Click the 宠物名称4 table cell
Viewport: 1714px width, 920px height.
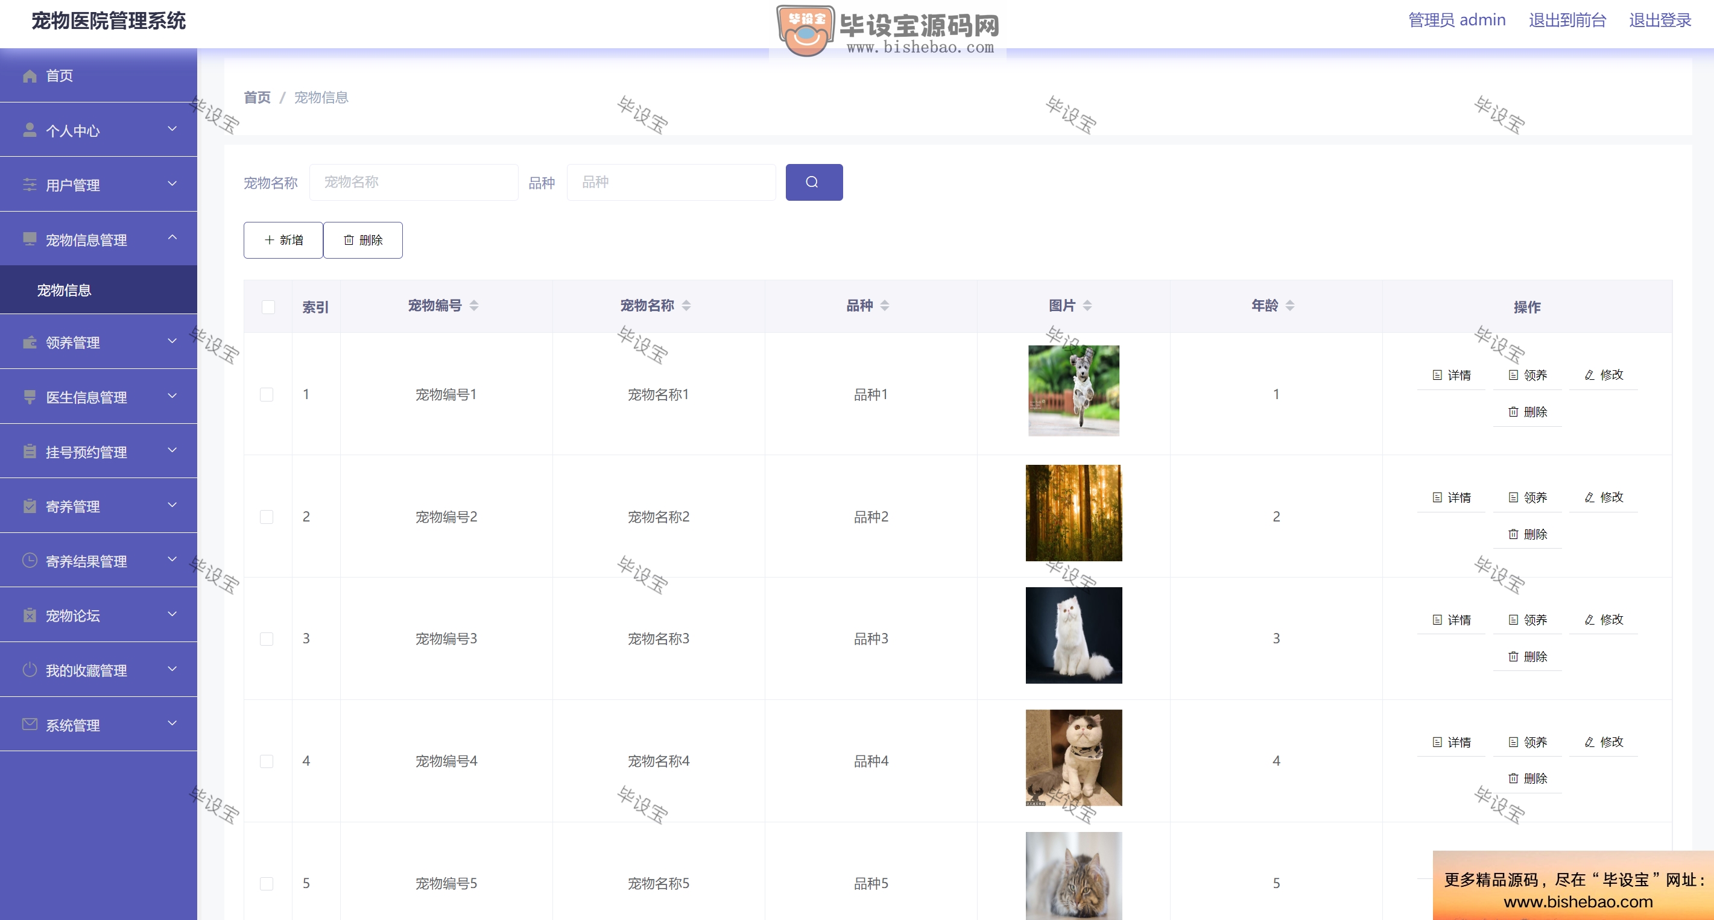click(x=658, y=761)
